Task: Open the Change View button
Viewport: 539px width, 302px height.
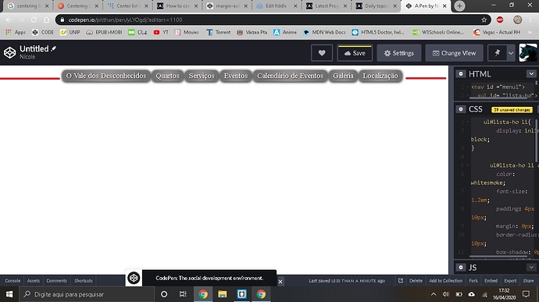Action: coord(454,53)
